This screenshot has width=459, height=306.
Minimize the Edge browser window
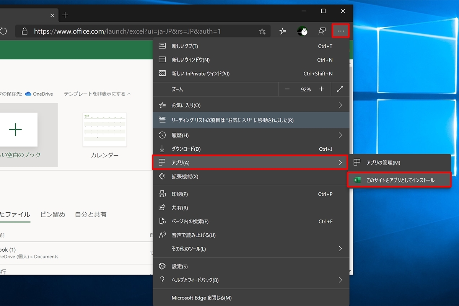click(304, 11)
